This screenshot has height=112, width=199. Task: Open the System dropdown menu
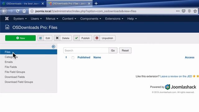[x=20, y=19]
